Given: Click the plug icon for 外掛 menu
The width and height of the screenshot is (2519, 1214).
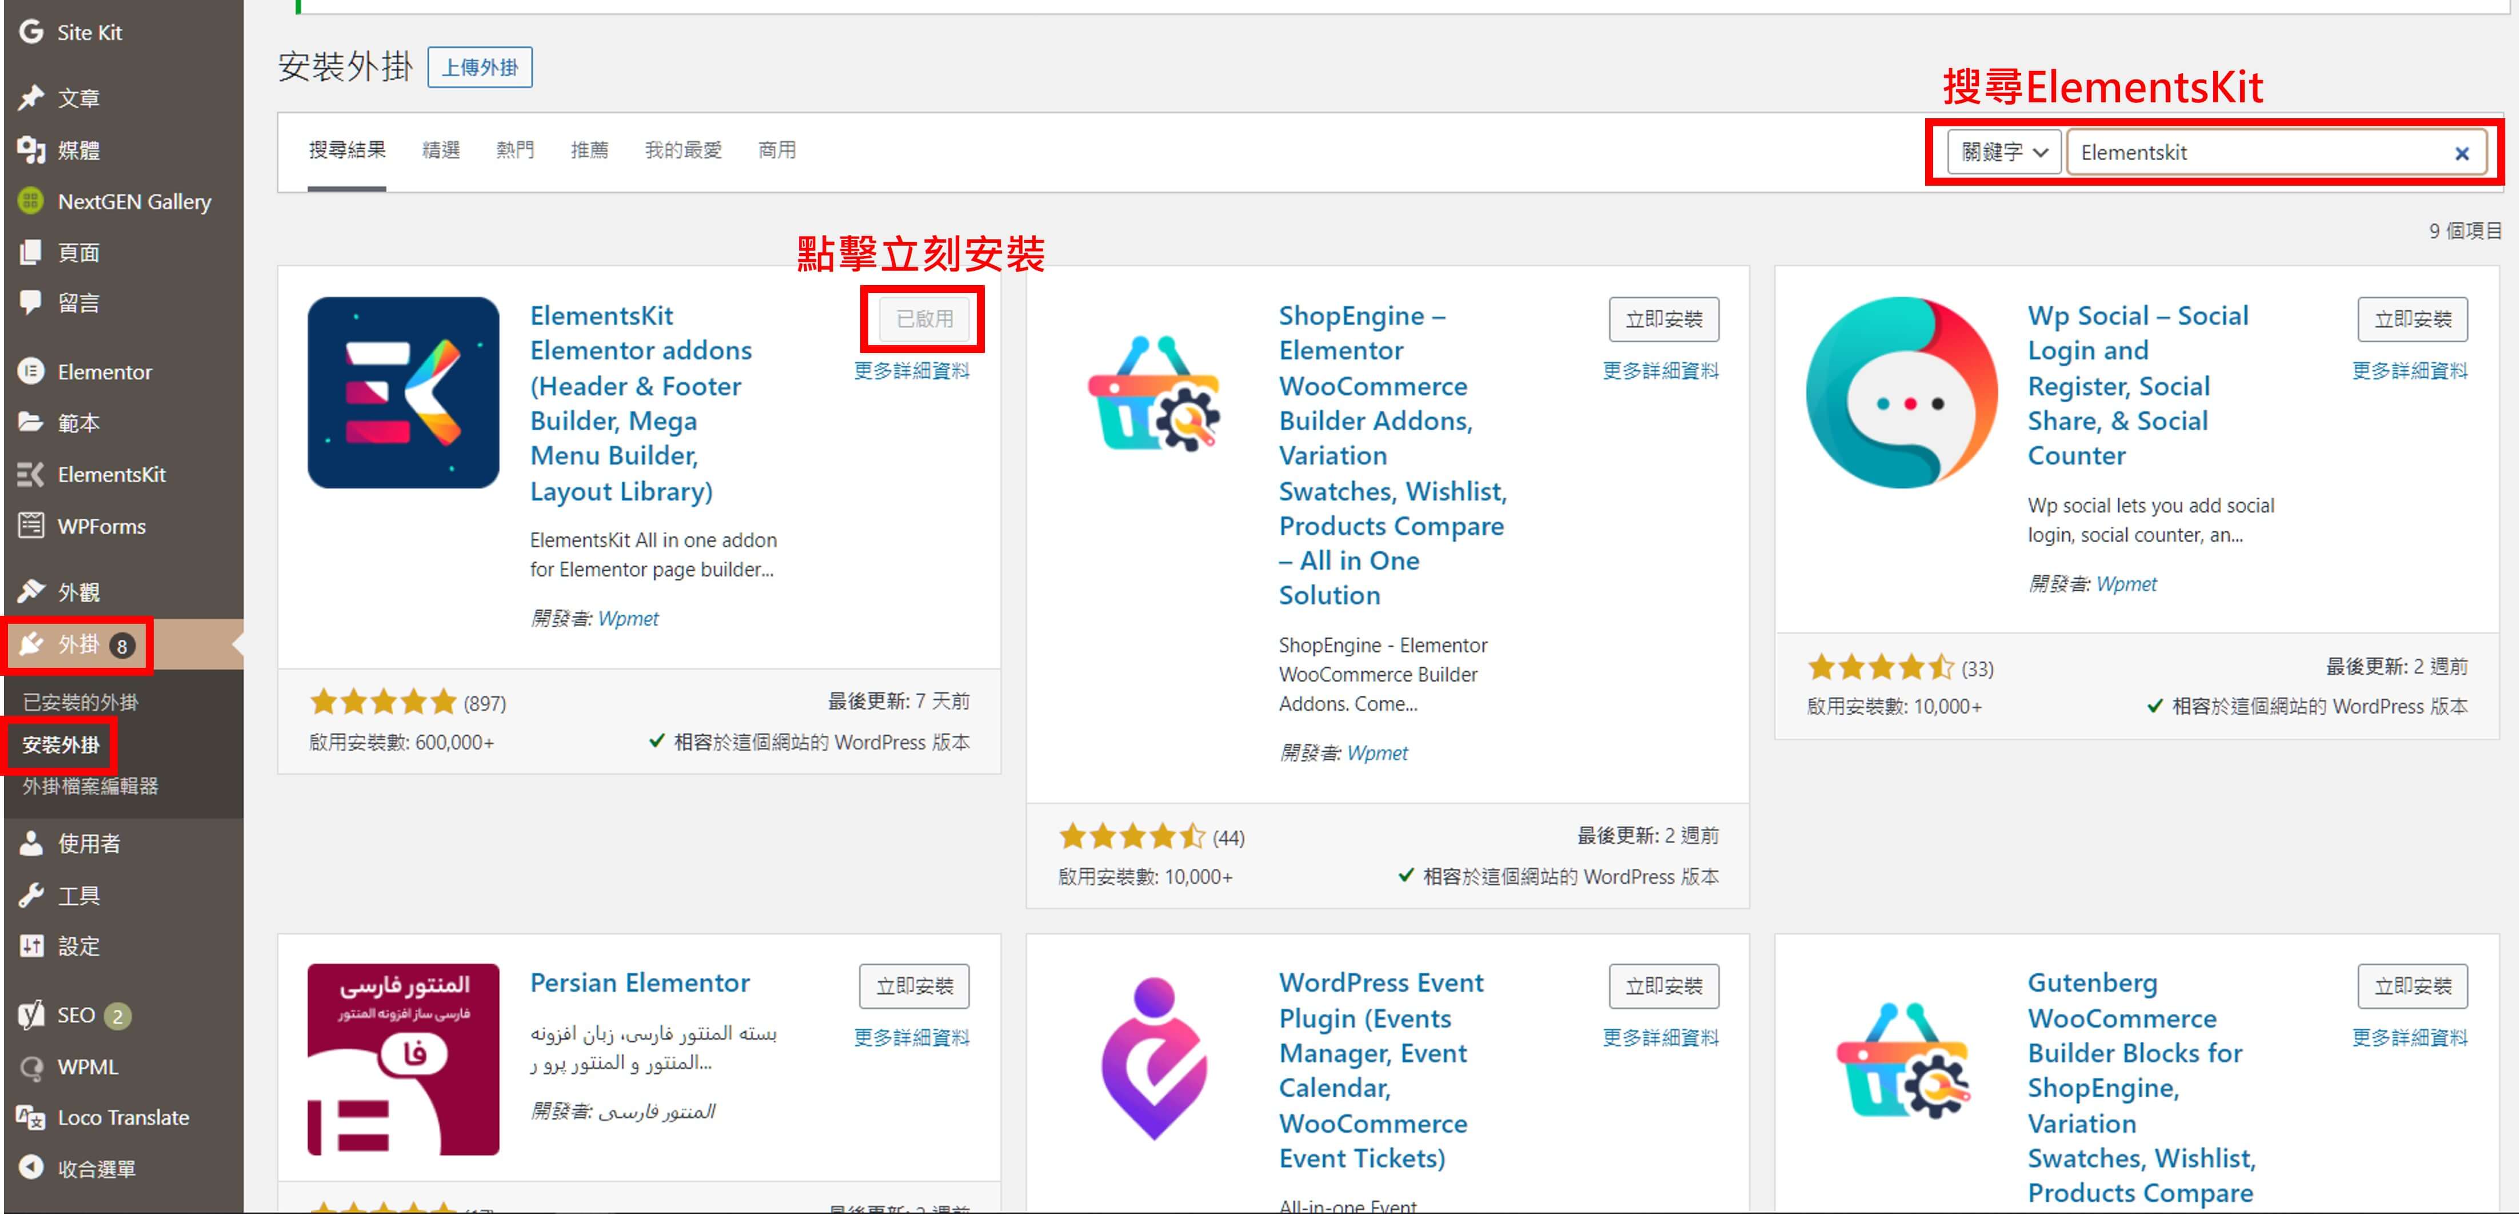Looking at the screenshot, I should tap(31, 644).
